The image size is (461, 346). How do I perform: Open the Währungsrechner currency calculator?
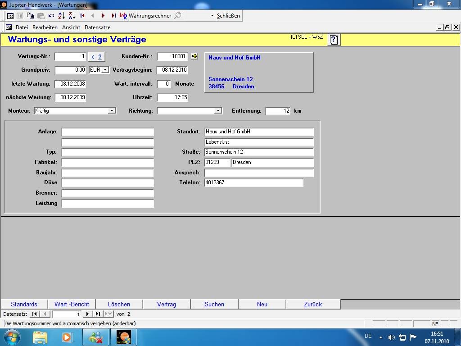[145, 15]
